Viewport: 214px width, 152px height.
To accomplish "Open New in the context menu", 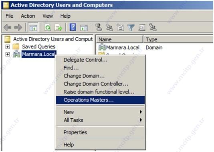I will pos(101,112).
